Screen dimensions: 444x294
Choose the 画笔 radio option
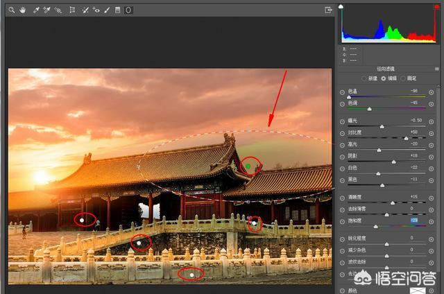point(402,78)
